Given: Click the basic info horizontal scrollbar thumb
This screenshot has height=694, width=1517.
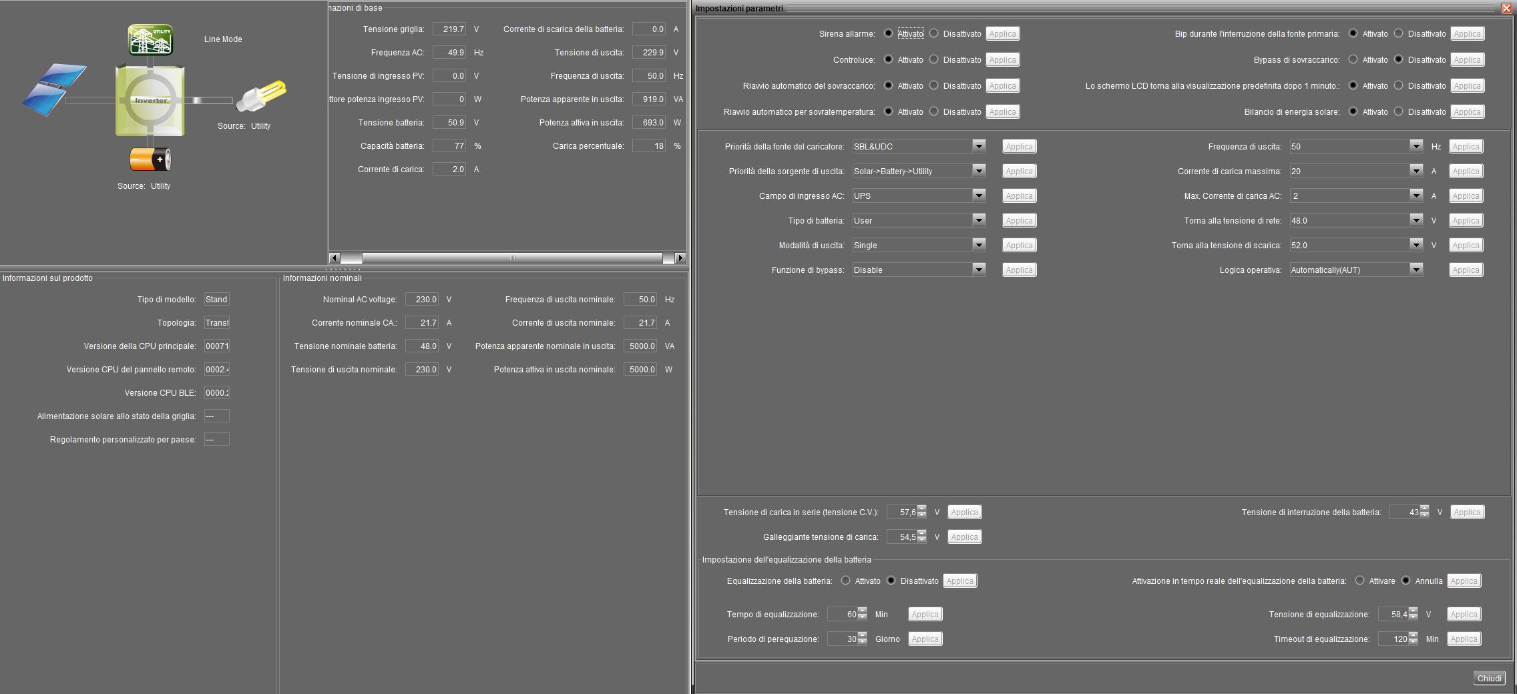Looking at the screenshot, I should tap(512, 258).
